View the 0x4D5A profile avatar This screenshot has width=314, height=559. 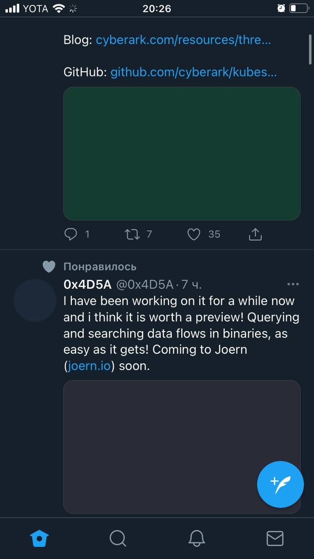35,300
